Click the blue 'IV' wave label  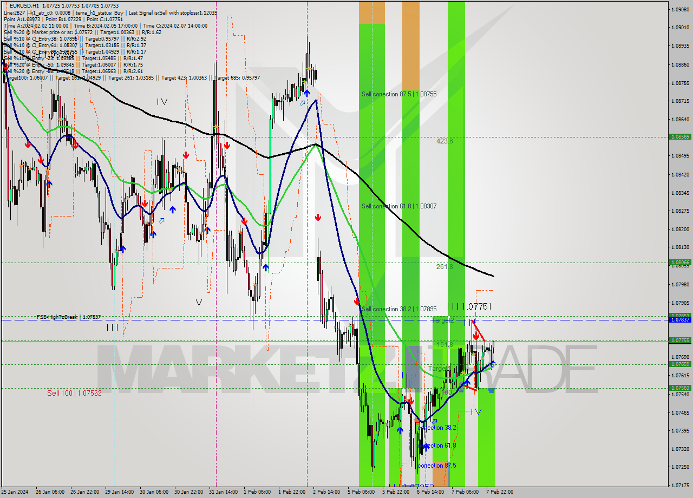click(476, 411)
